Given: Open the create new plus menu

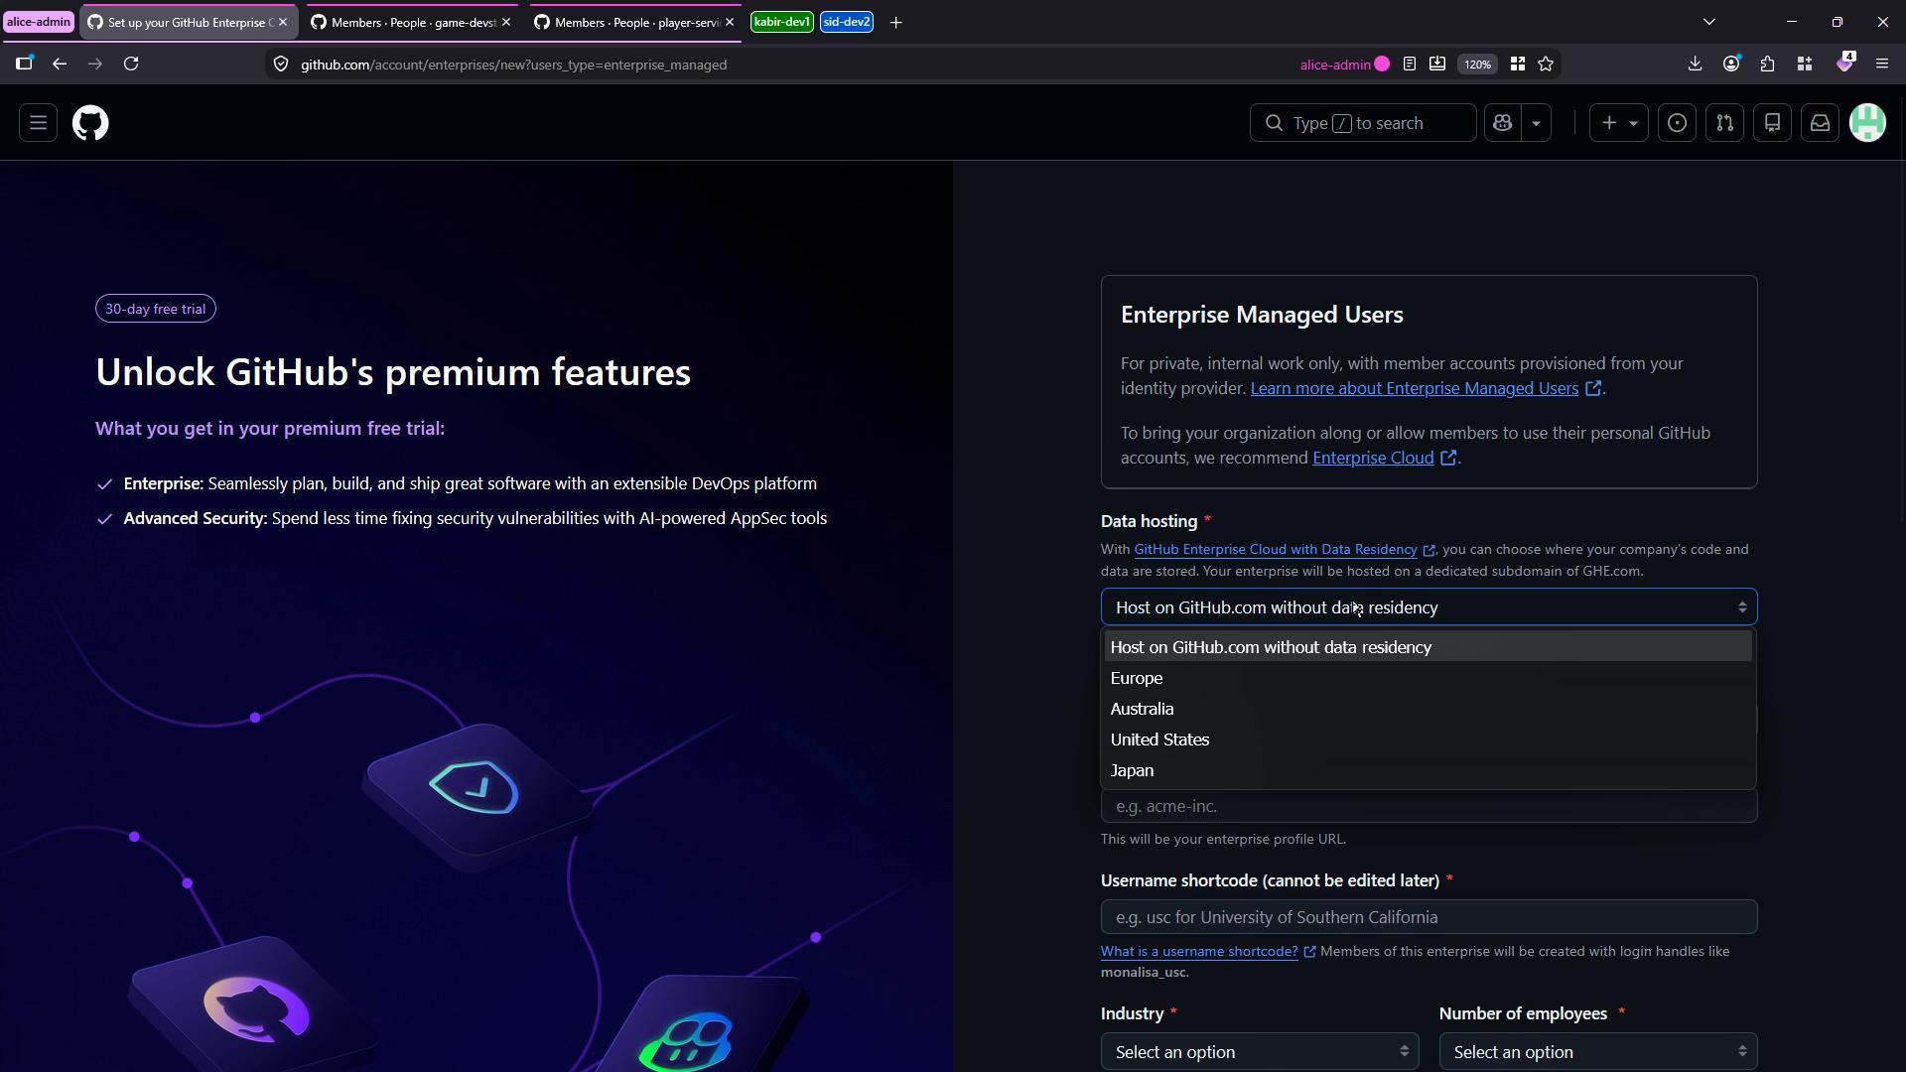Looking at the screenshot, I should (x=1618, y=123).
